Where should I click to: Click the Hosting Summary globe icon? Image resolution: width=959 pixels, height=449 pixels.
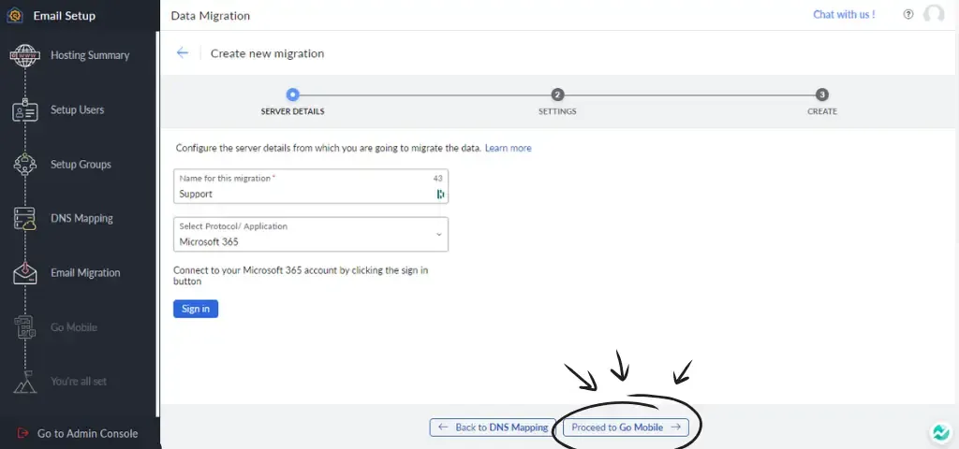click(x=24, y=55)
